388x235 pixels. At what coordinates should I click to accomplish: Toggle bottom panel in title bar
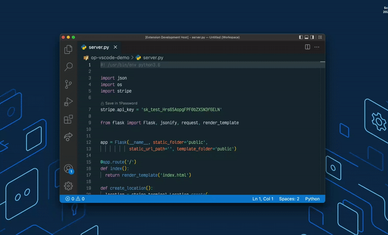click(x=307, y=37)
